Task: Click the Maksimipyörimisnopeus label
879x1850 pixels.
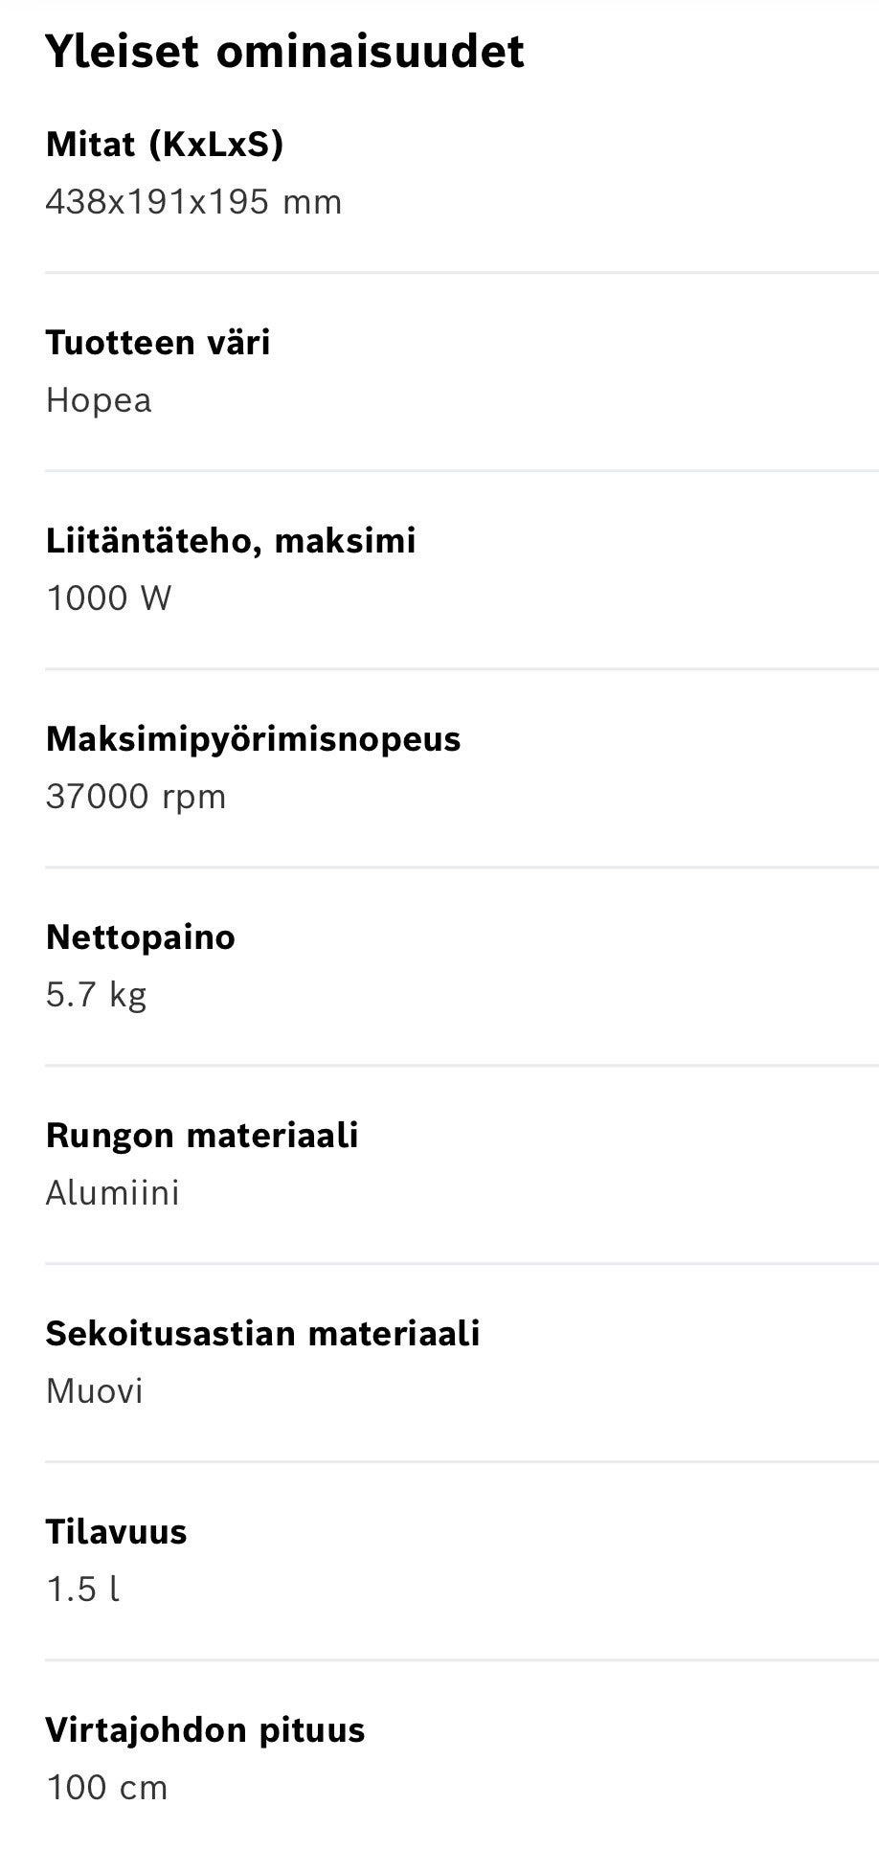Action: tap(253, 739)
